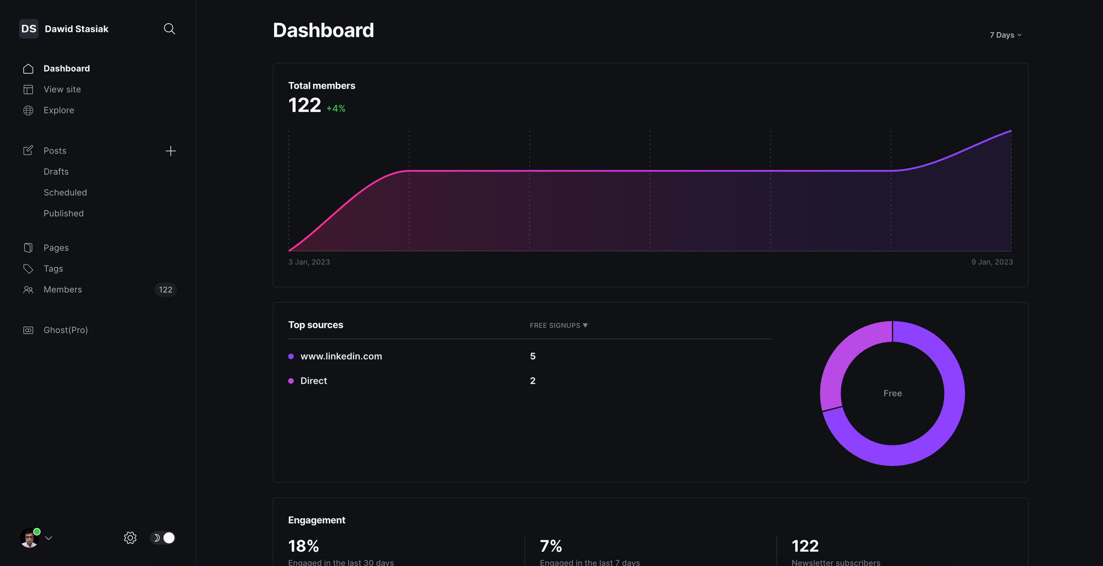Open Scheduled posts list
The width and height of the screenshot is (1103, 566).
point(65,192)
